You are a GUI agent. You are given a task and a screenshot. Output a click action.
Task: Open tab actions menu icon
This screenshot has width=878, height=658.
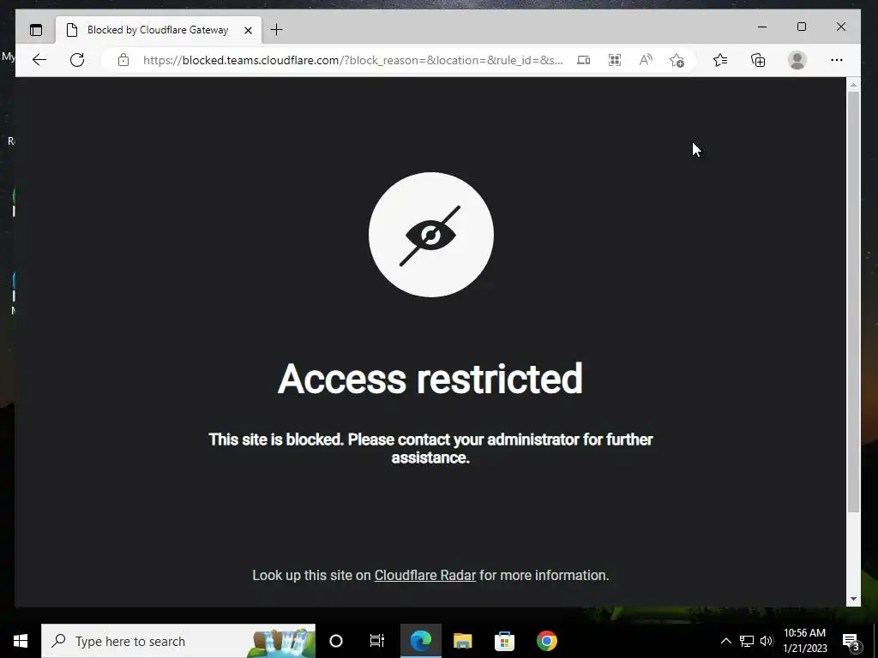36,30
